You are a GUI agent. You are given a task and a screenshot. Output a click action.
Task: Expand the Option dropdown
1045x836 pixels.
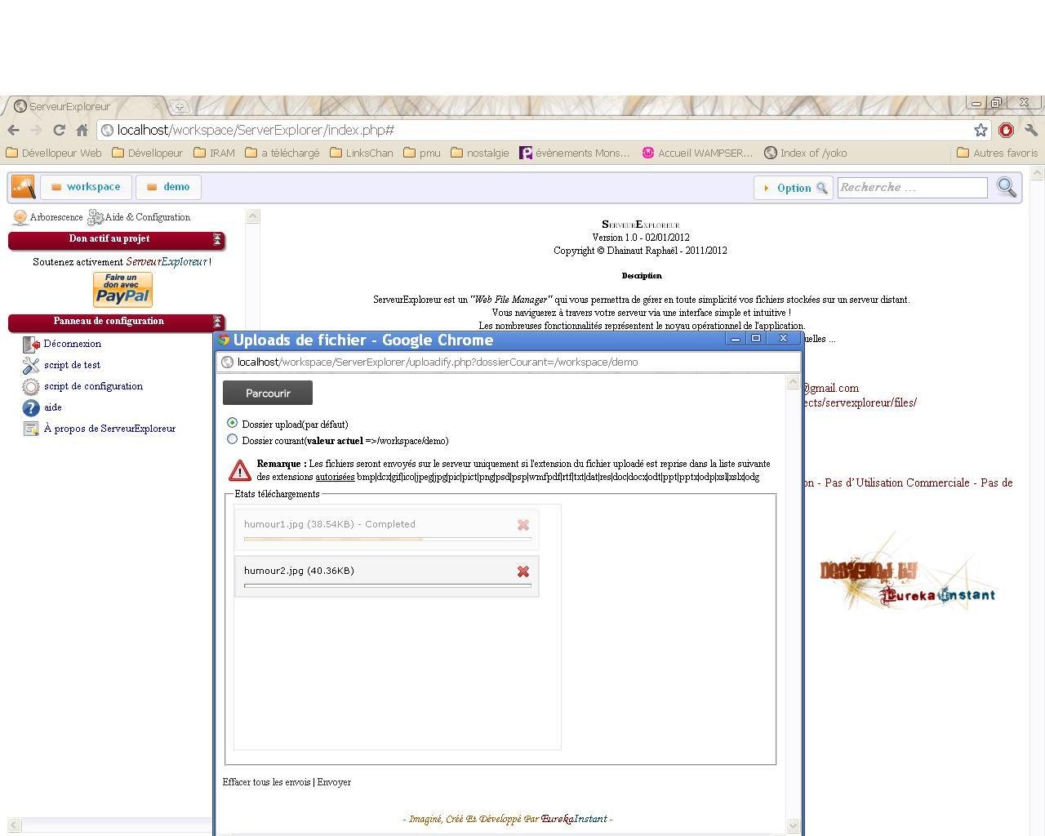793,187
